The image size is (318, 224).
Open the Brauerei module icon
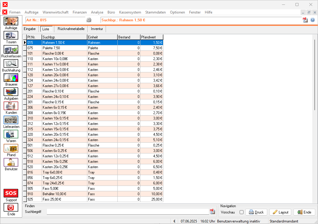point(11,77)
